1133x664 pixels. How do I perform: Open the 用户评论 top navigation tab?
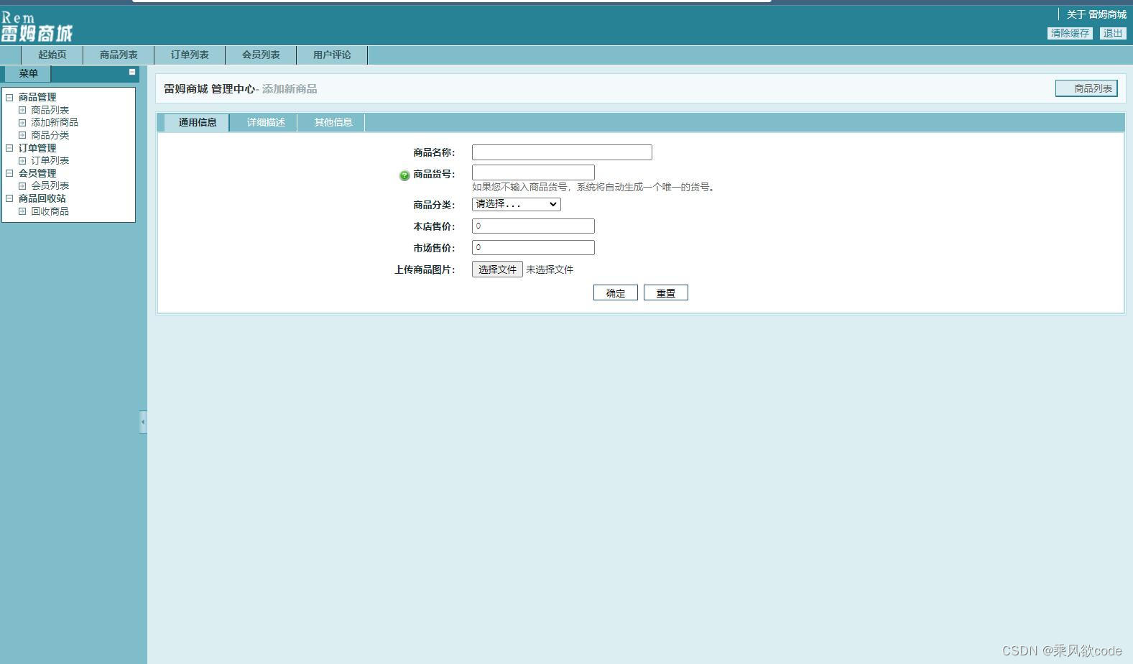(x=332, y=55)
